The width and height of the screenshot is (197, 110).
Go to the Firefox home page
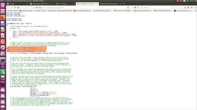tap(18, 7)
